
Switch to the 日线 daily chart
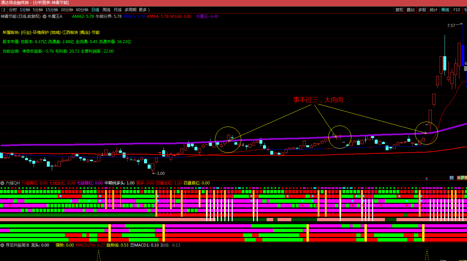pyautogui.click(x=95, y=10)
